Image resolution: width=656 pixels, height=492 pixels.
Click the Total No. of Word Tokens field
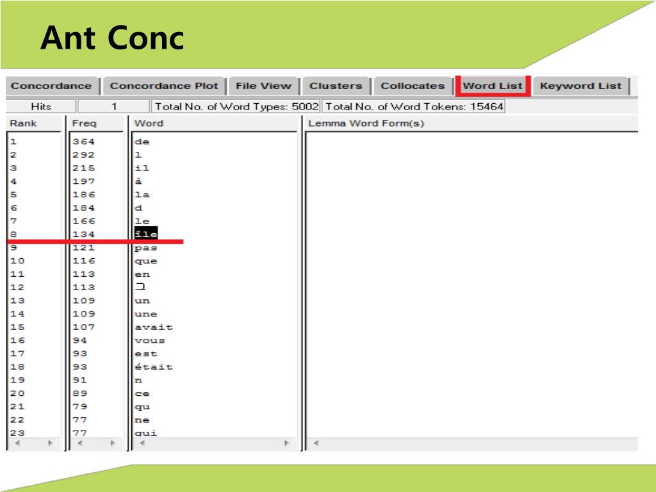414,107
